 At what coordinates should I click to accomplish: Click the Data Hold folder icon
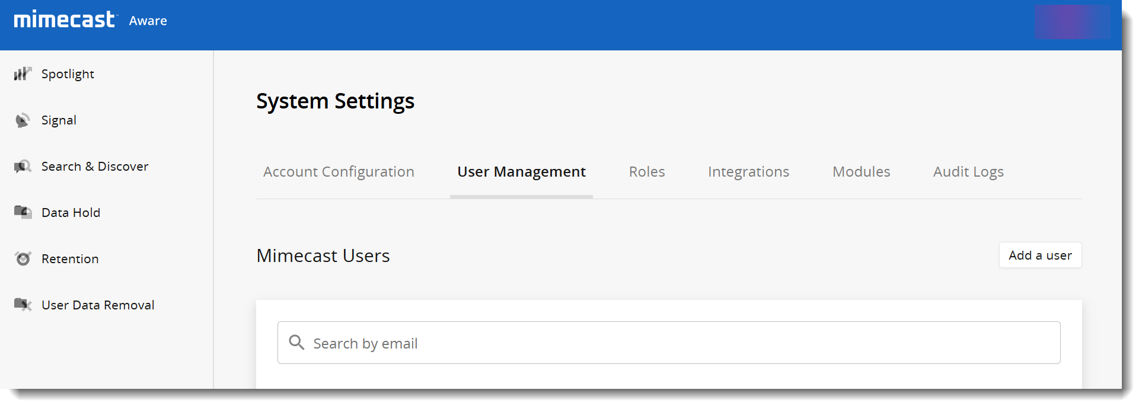coord(23,212)
